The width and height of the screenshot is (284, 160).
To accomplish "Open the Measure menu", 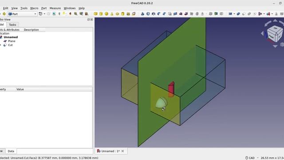I will [x=55, y=8].
